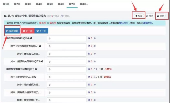Click the input field for 授权欧美日专利(QJ75)

click(x=66, y=62)
